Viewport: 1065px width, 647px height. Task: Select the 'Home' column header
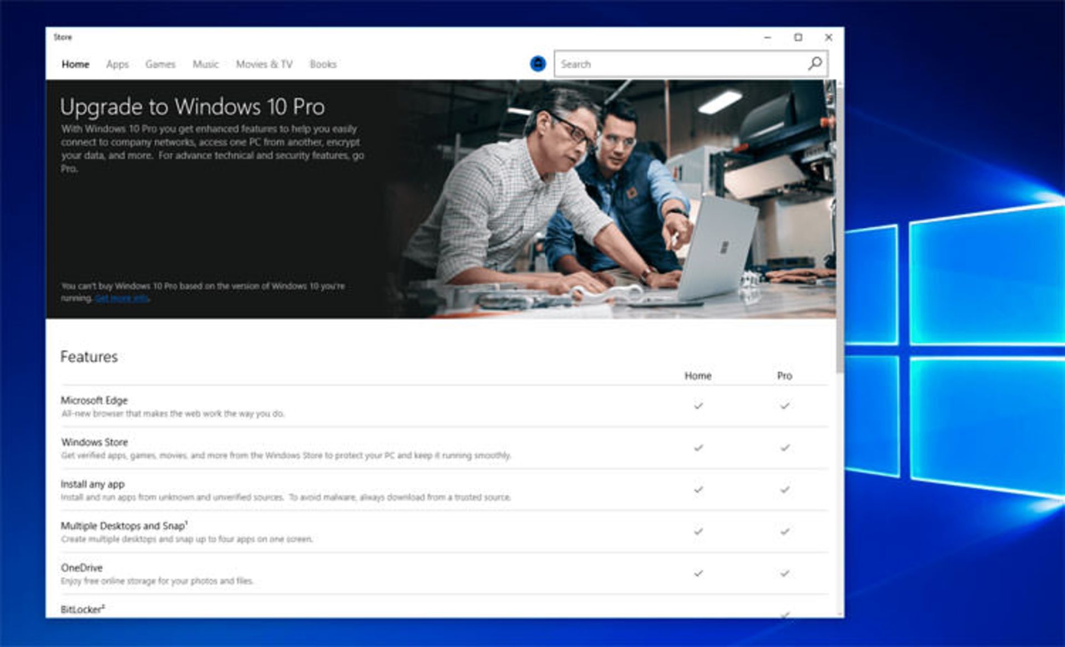pos(698,376)
